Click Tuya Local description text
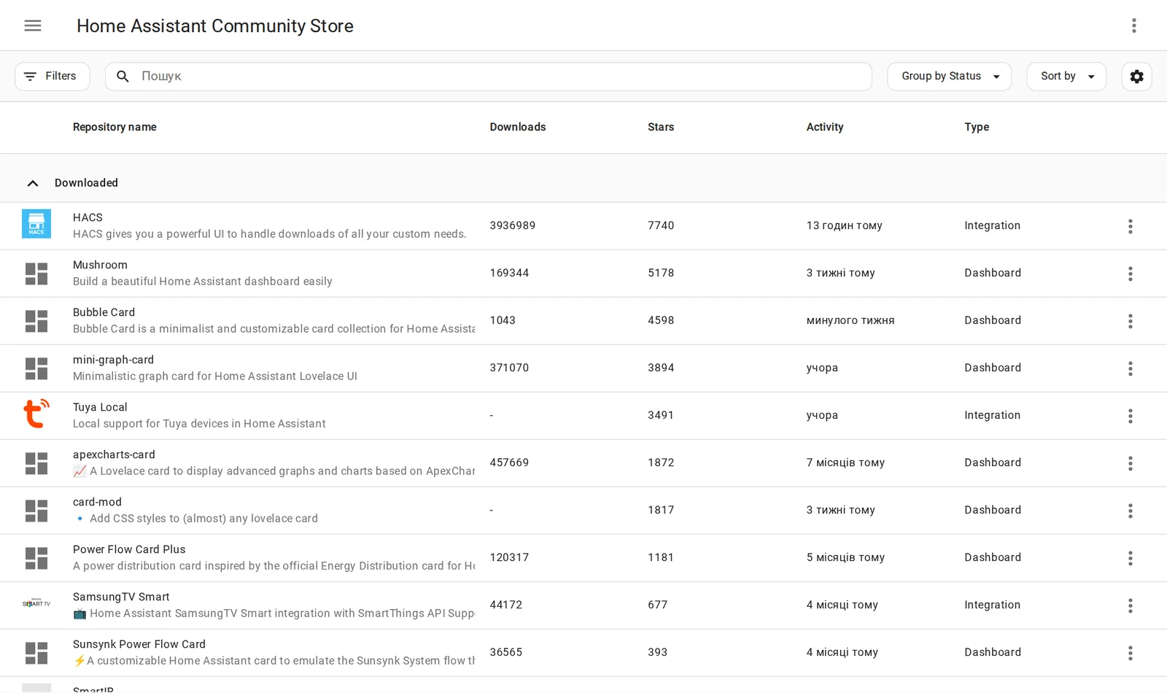1167x693 pixels. coord(199,424)
